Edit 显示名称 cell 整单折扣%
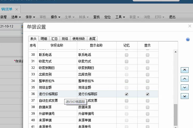193x128 pixels. (97, 81)
